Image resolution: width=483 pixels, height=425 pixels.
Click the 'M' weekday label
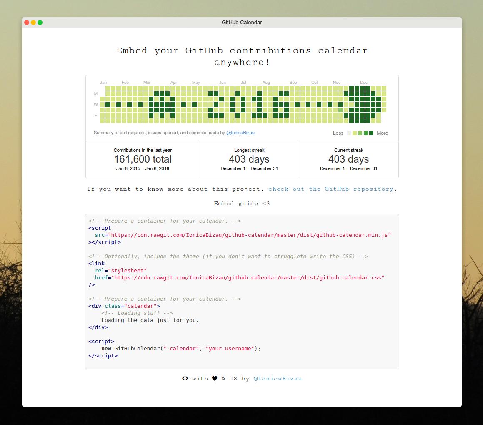click(x=96, y=94)
